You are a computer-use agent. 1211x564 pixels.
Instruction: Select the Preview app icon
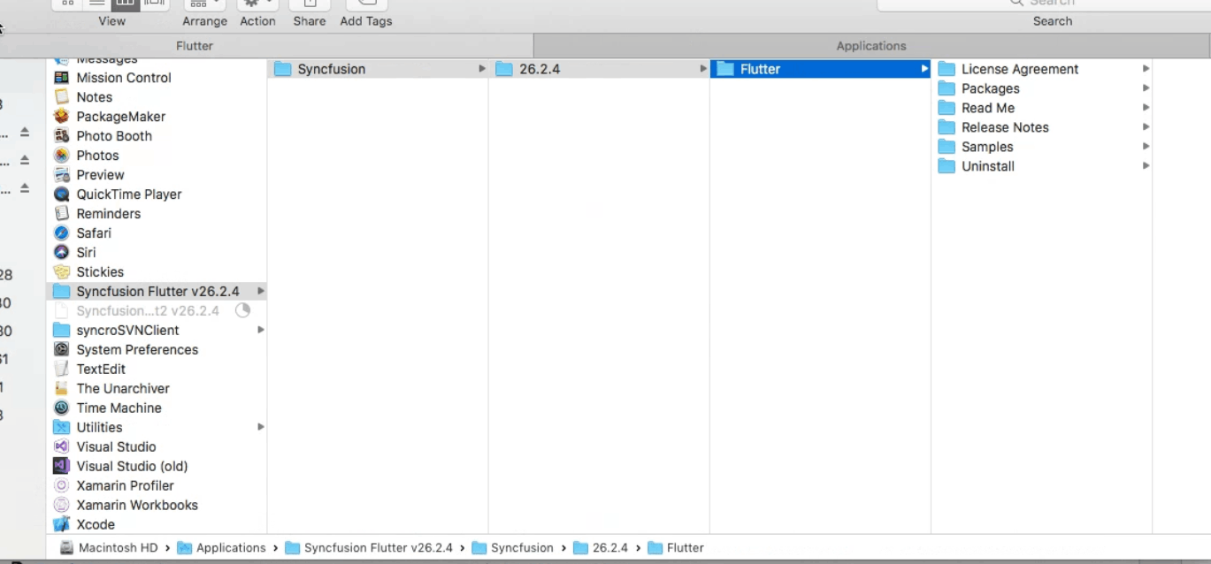(x=61, y=175)
